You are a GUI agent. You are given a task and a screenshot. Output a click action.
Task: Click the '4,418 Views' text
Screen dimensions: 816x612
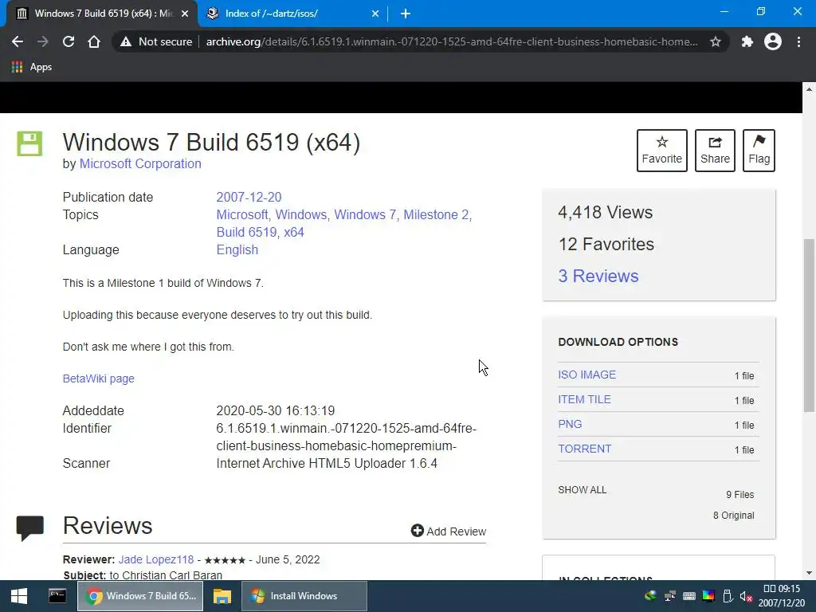coord(606,212)
